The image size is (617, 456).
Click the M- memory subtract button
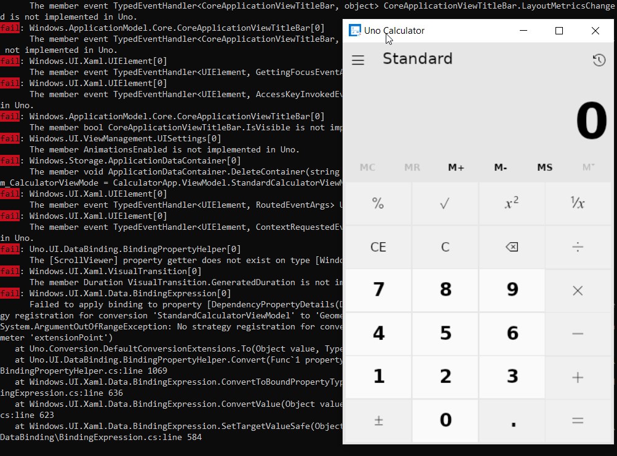501,167
